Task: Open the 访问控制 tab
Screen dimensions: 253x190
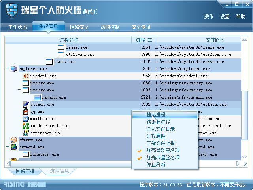Action: click(x=110, y=27)
